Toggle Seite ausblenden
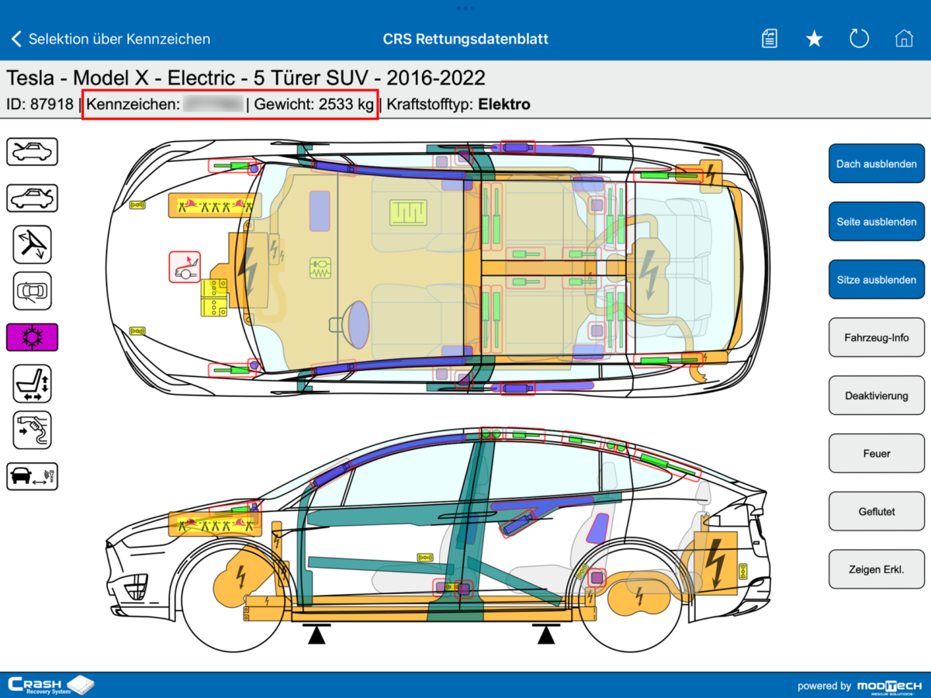This screenshot has height=698, width=931. (x=877, y=222)
